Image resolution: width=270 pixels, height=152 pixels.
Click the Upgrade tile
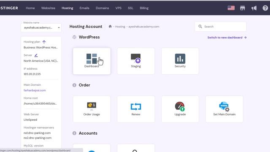[x=180, y=109]
